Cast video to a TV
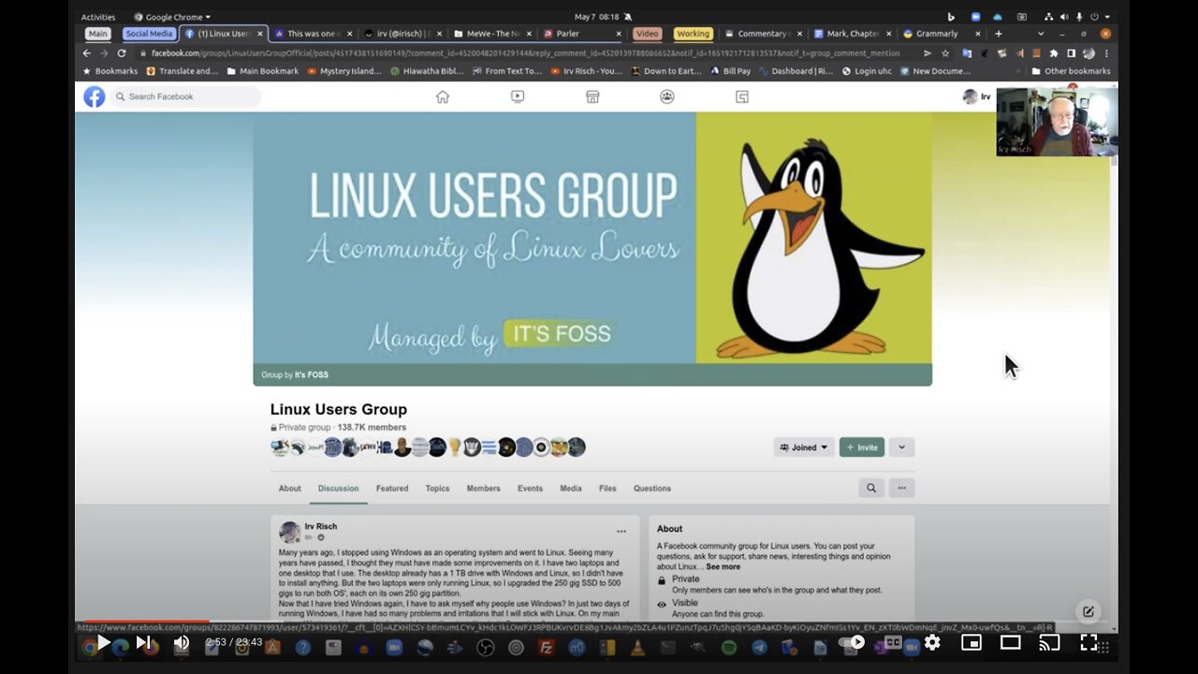The image size is (1198, 674). coord(1050,642)
